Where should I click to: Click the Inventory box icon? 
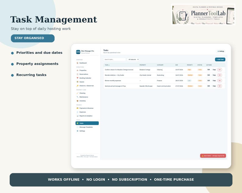pyautogui.click(x=77, y=101)
